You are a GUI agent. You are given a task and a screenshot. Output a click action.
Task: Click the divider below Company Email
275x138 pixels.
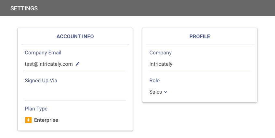pos(75,72)
